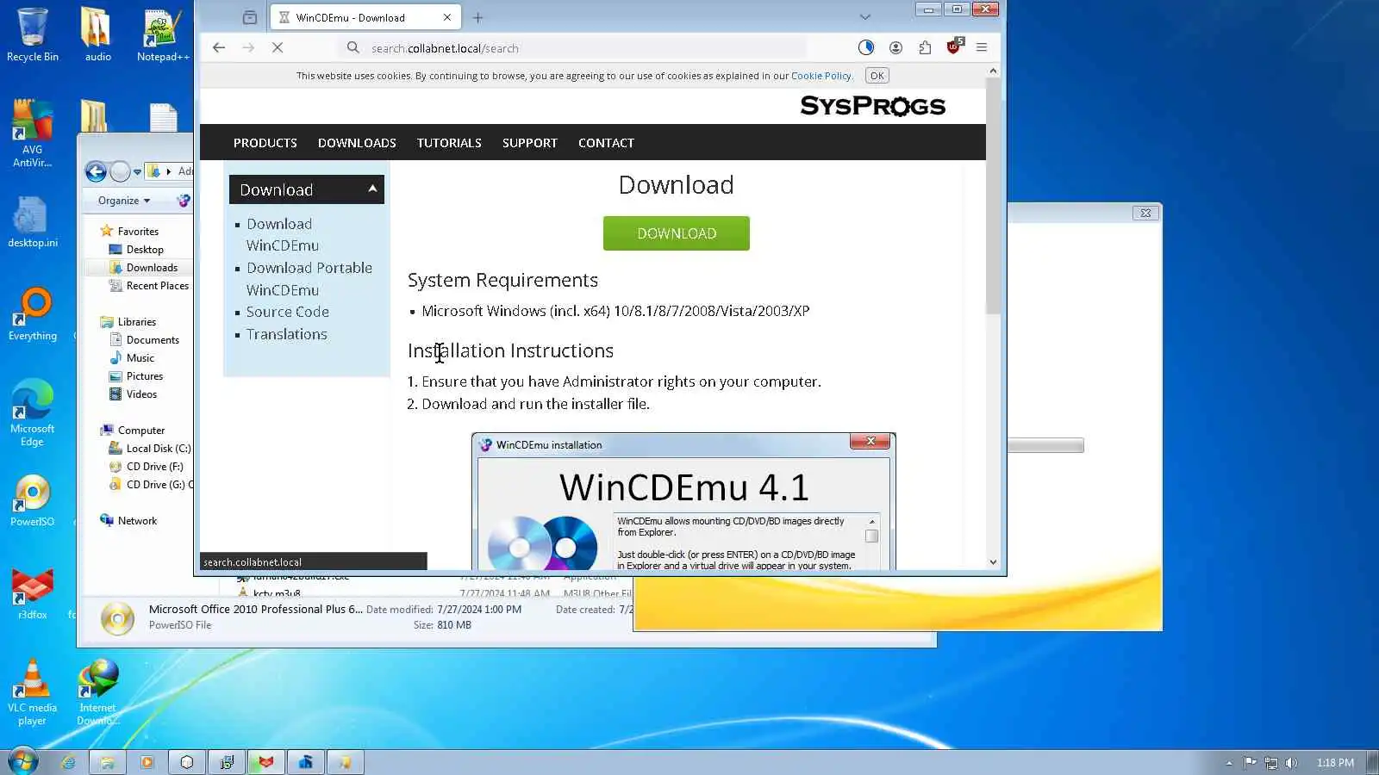This screenshot has width=1379, height=775.
Task: Open the AVG AntiVirus desktop shortcut
Action: coord(33,133)
